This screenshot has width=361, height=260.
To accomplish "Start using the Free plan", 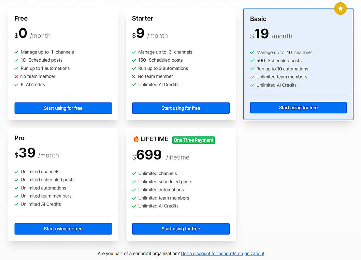I will coord(63,108).
